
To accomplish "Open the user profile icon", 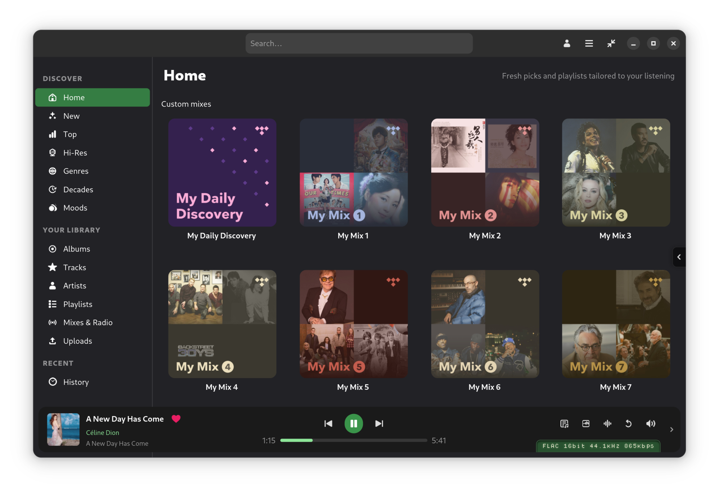I will (567, 44).
